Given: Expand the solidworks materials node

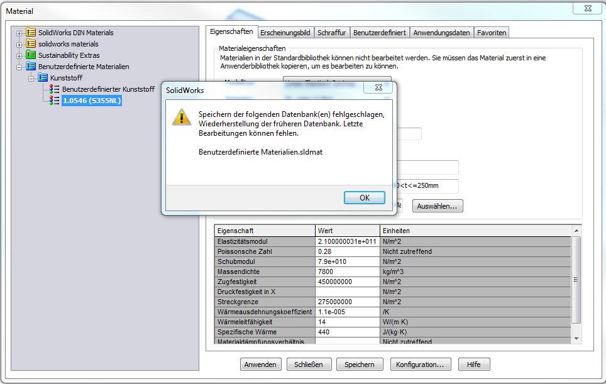Looking at the screenshot, I should (19, 45).
